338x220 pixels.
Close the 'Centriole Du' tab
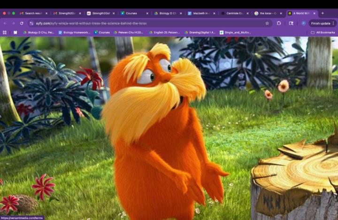coord(248,13)
